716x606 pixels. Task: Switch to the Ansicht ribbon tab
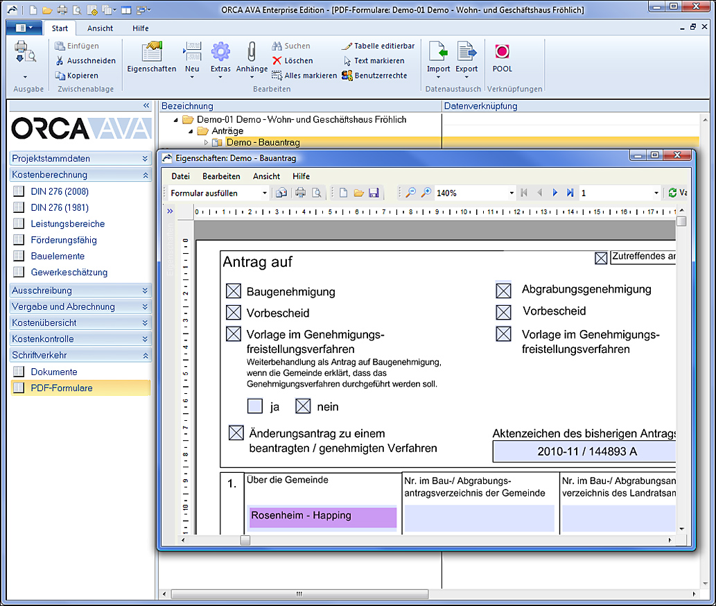coord(101,28)
